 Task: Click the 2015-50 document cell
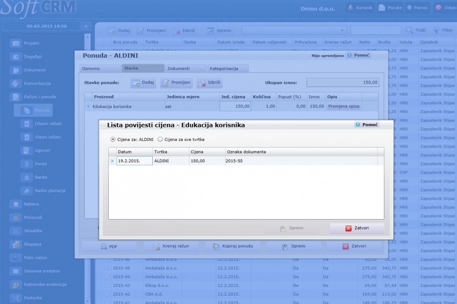(301, 161)
